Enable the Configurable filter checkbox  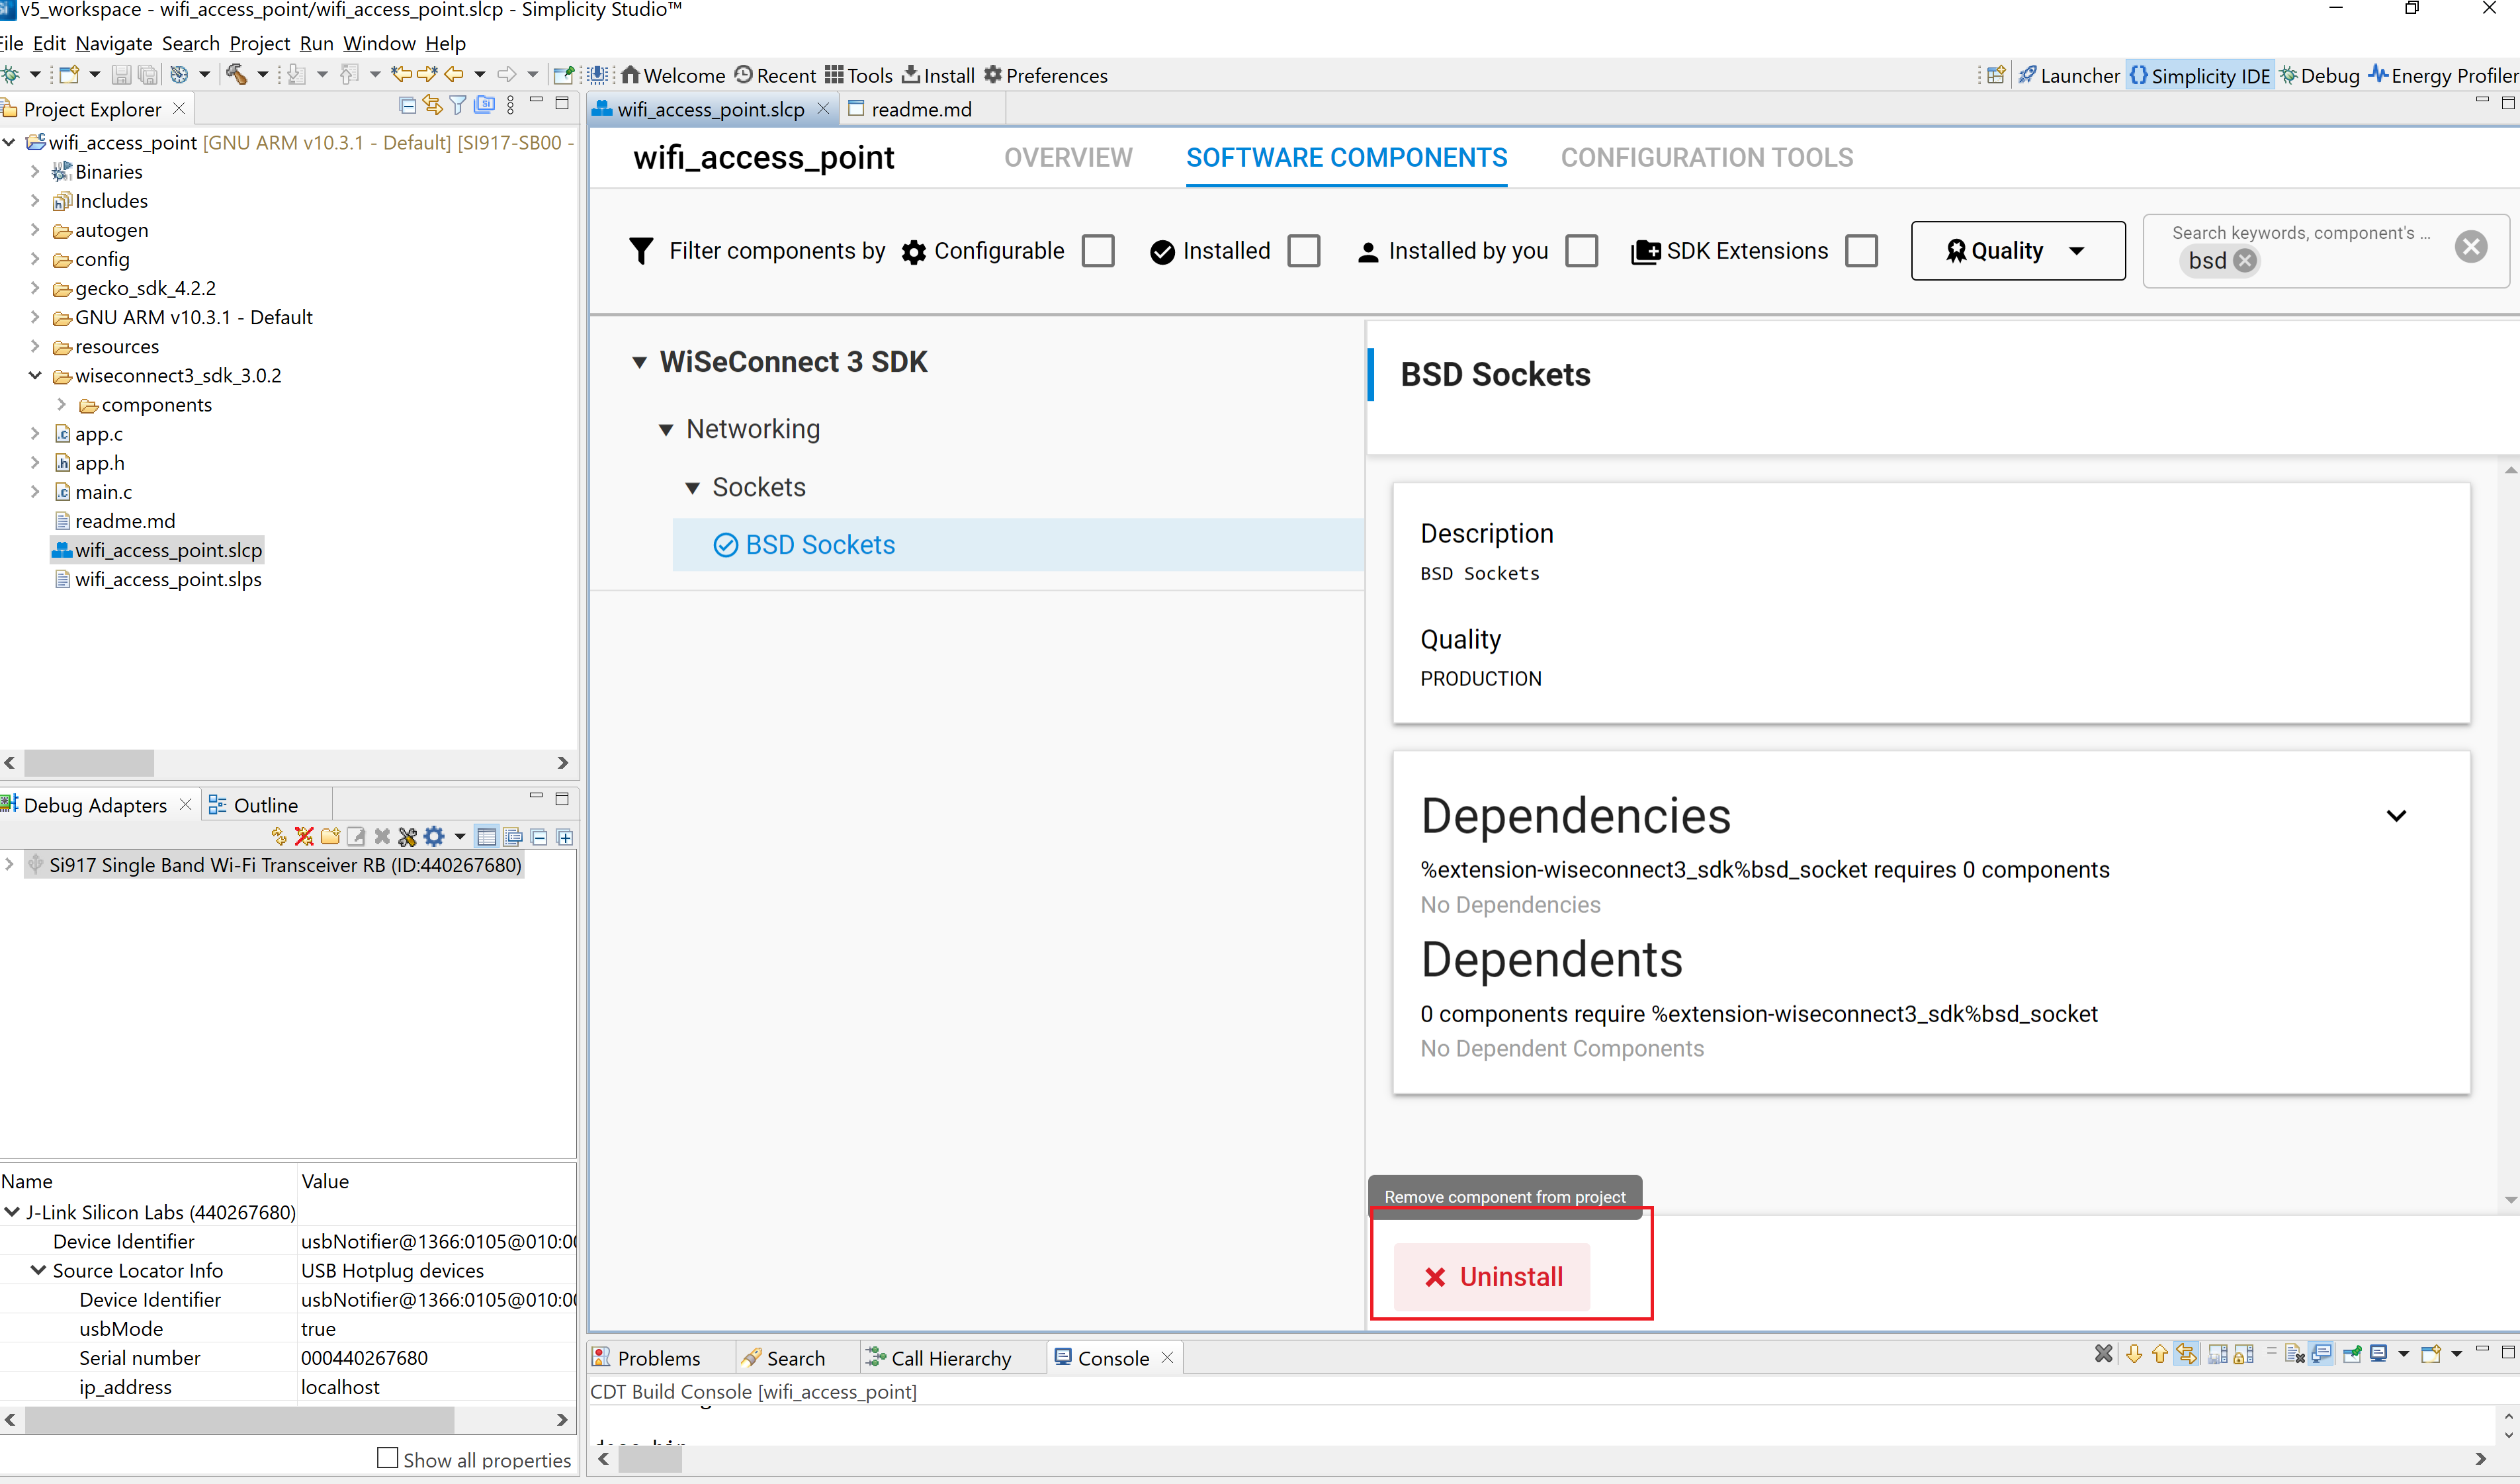point(1098,251)
